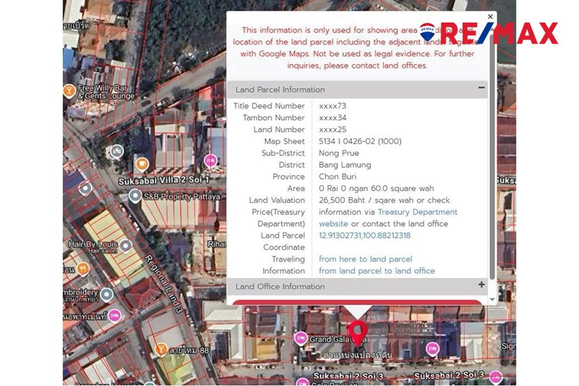Click the RE/MAX logo
The width and height of the screenshot is (579, 386).
pos(489,34)
